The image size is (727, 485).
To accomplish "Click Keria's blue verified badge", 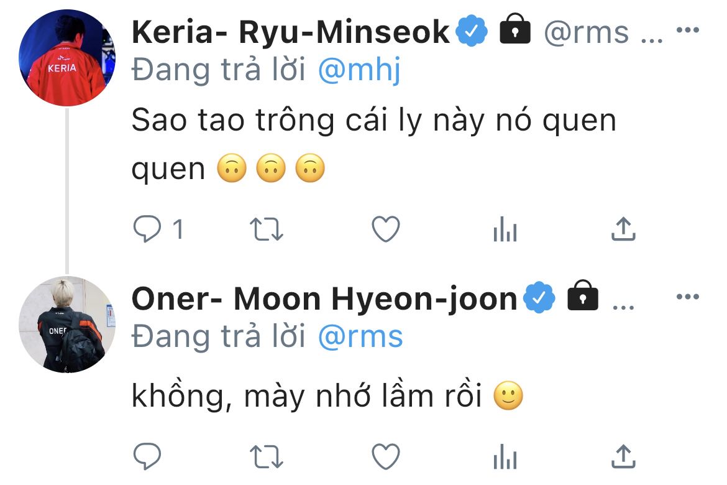I will point(473,32).
